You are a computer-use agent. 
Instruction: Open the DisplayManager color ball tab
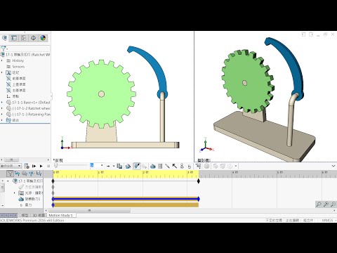[43, 38]
